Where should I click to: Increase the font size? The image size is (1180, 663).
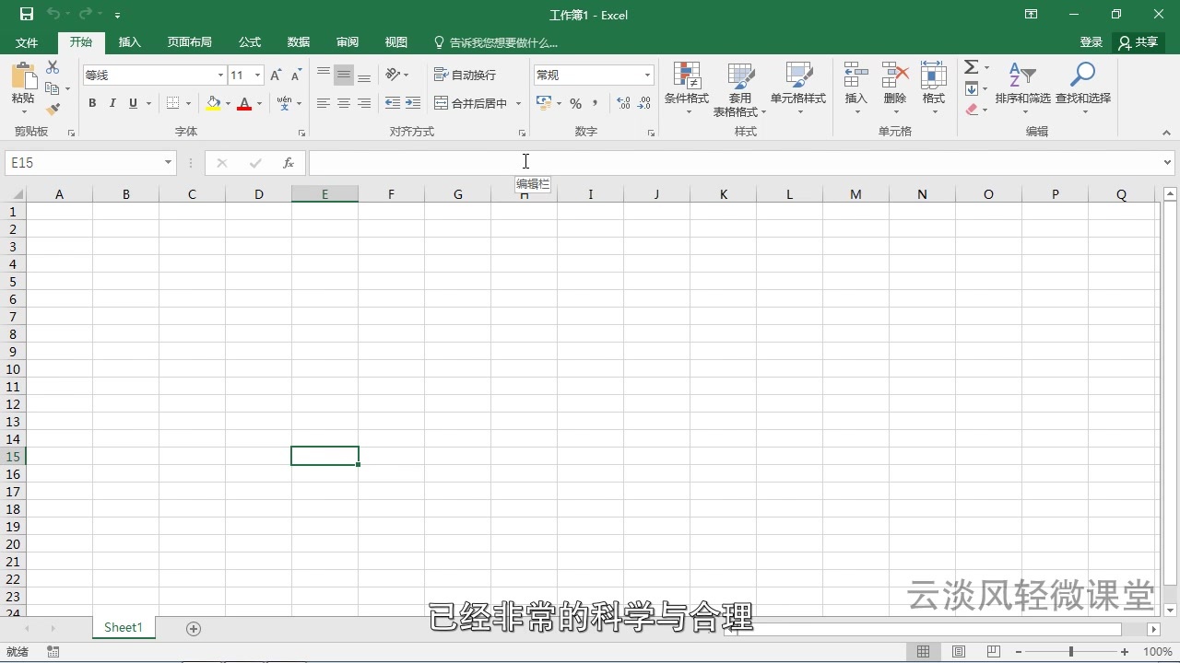click(276, 76)
